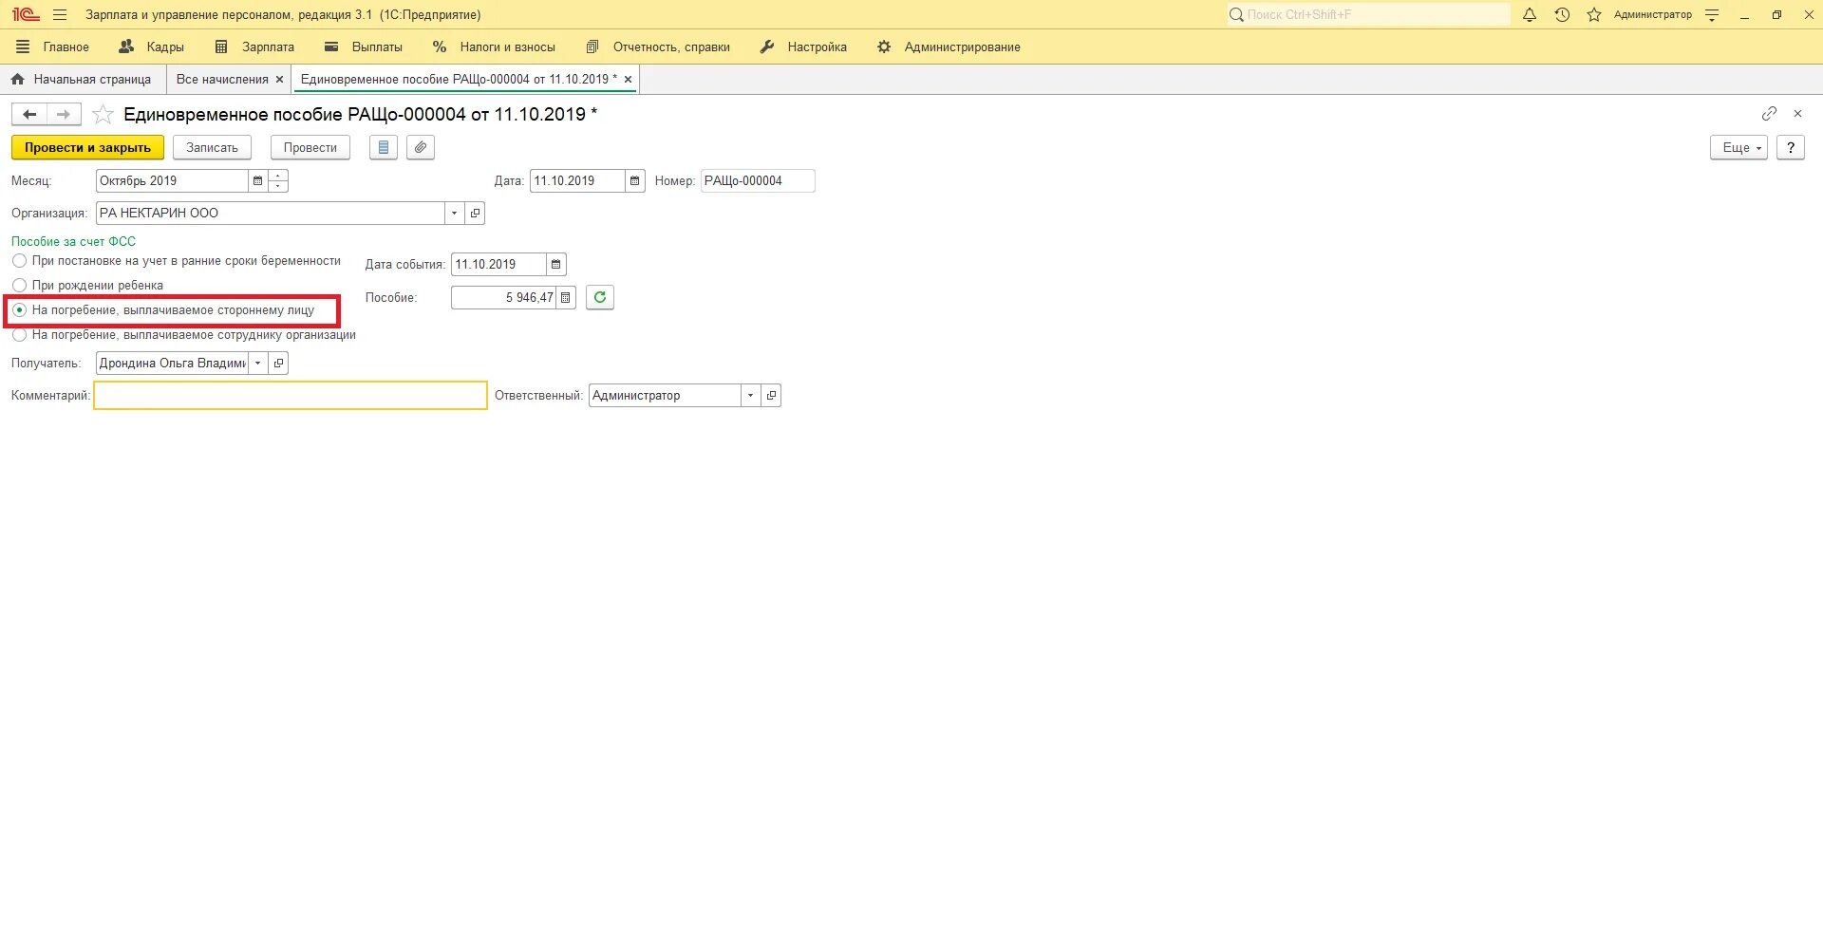Click the Провести button

(x=310, y=147)
